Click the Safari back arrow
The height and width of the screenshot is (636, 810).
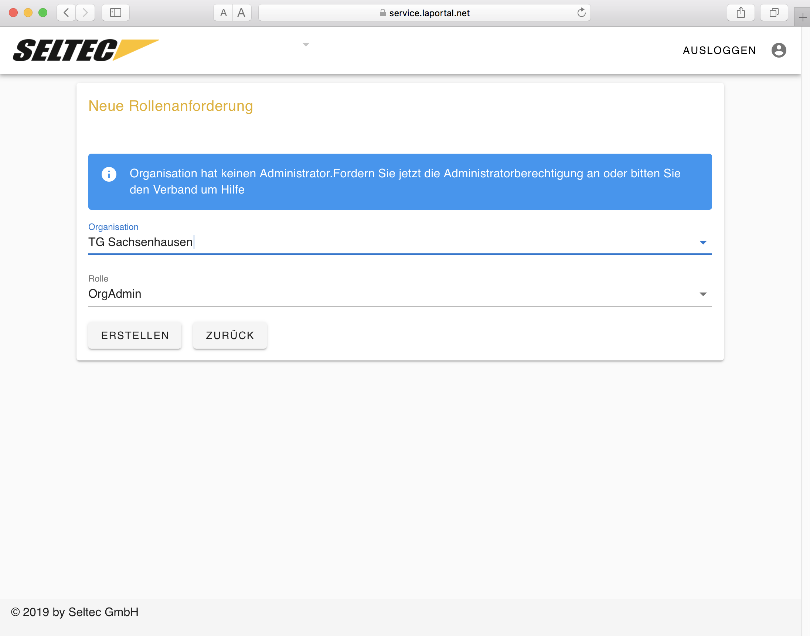(66, 13)
